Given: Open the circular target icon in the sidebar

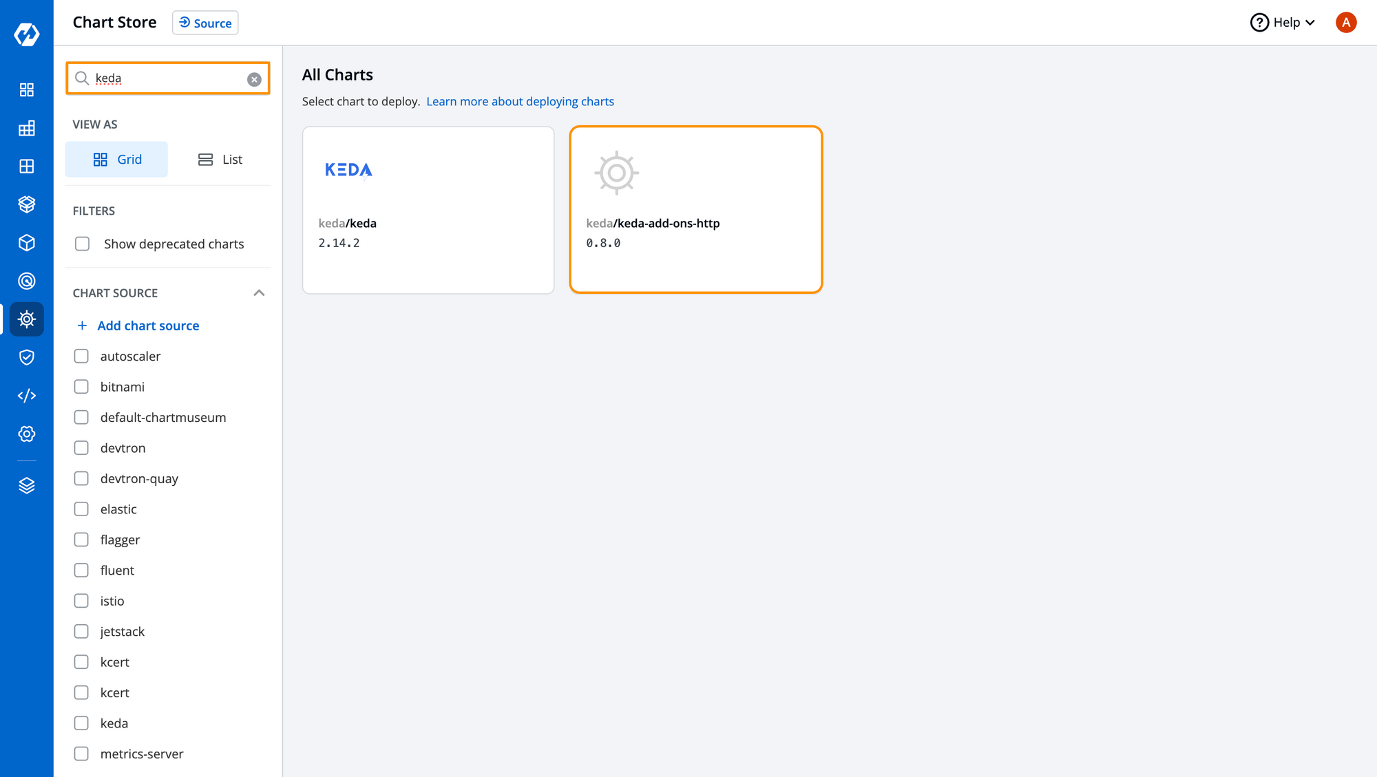Looking at the screenshot, I should [x=27, y=281].
